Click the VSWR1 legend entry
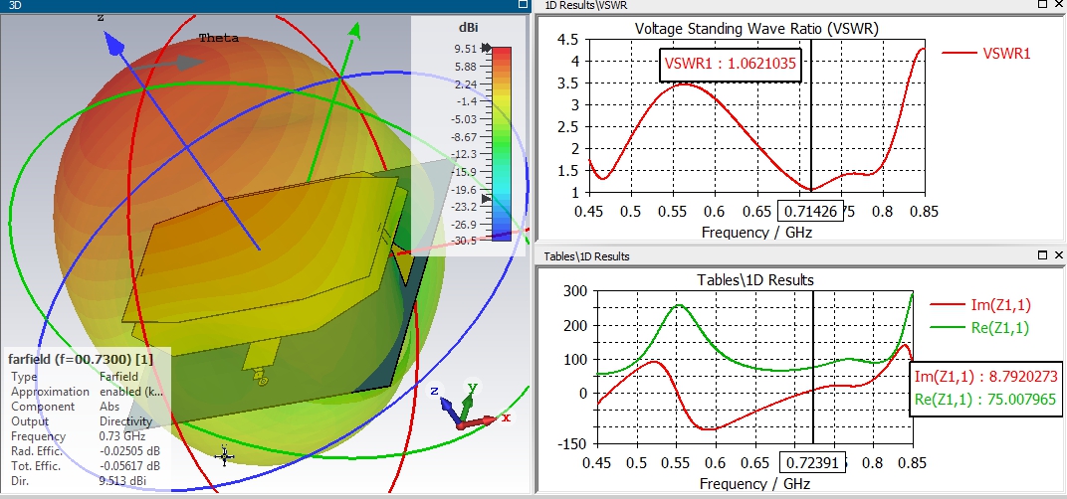Screen dimensions: 1067x499 pyautogui.click(x=986, y=53)
